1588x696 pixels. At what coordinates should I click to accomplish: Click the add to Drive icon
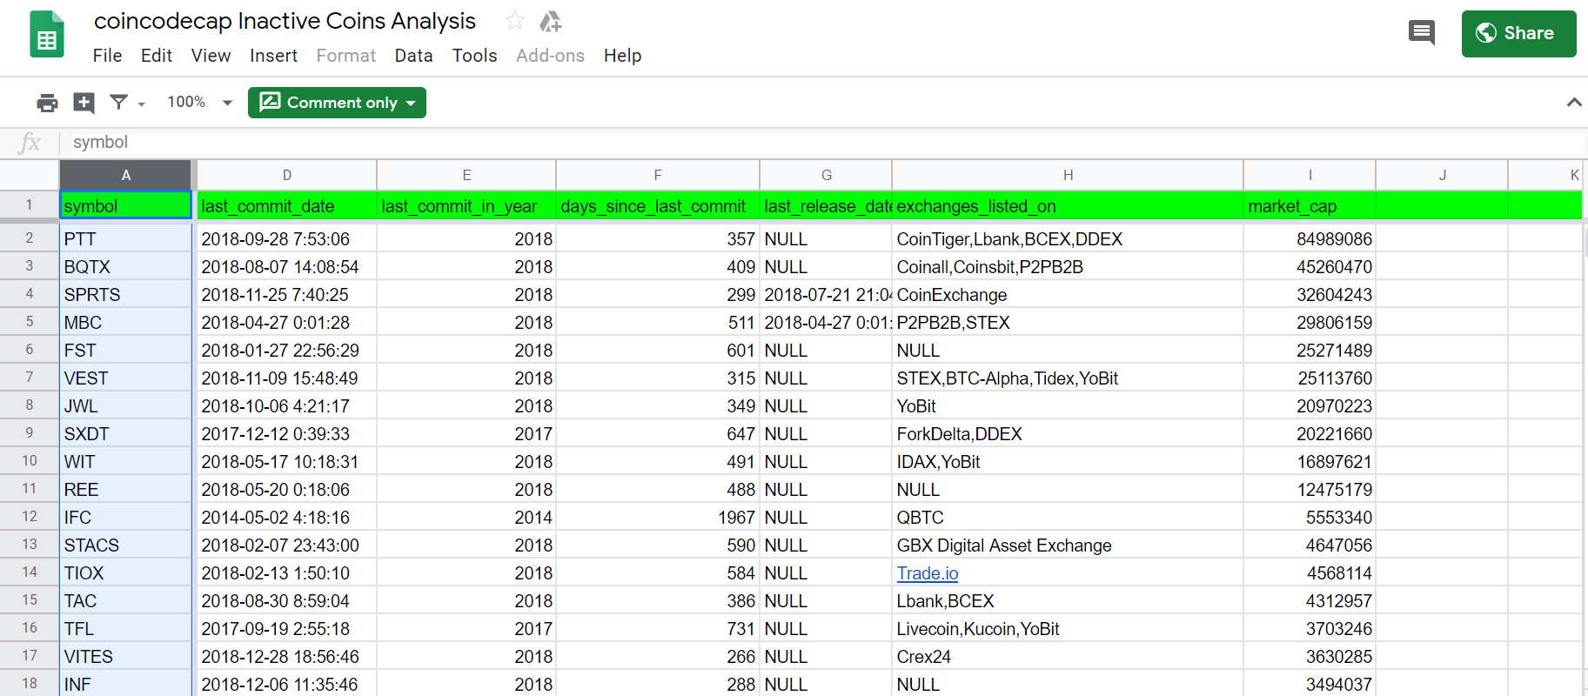click(551, 21)
